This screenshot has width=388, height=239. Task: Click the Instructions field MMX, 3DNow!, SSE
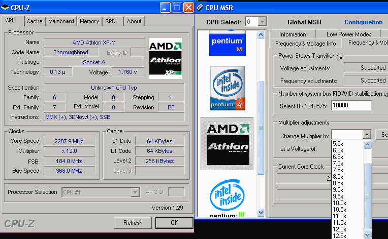pyautogui.click(x=114, y=117)
